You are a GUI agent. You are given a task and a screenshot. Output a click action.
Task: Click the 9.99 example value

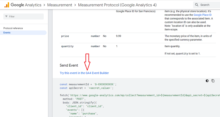coord(119,36)
